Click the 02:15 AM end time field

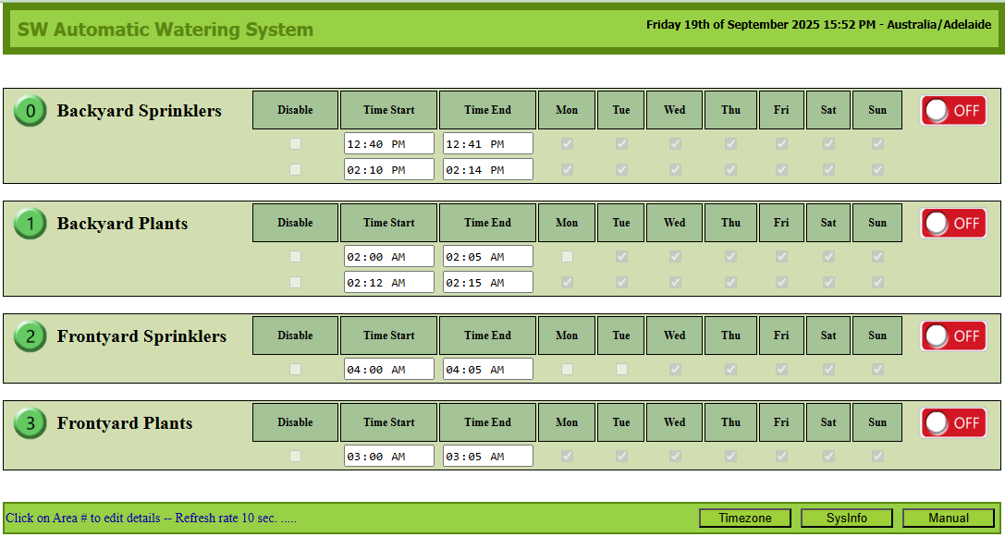click(x=487, y=283)
